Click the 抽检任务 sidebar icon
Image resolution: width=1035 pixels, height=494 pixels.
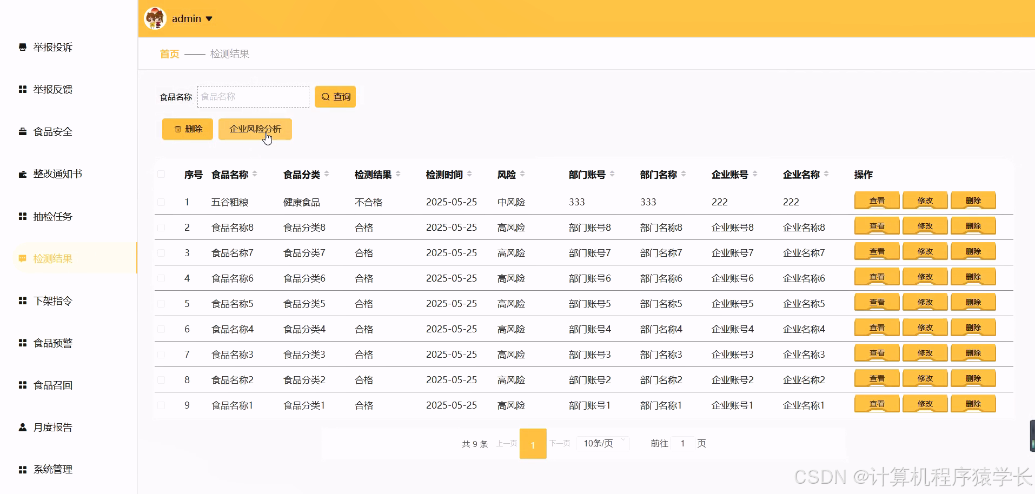[x=22, y=216]
